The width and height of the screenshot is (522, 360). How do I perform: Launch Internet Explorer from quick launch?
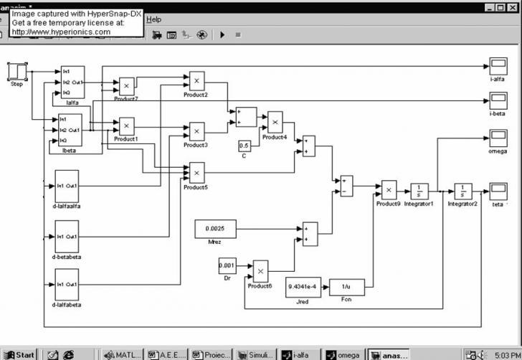pyautogui.click(x=68, y=354)
